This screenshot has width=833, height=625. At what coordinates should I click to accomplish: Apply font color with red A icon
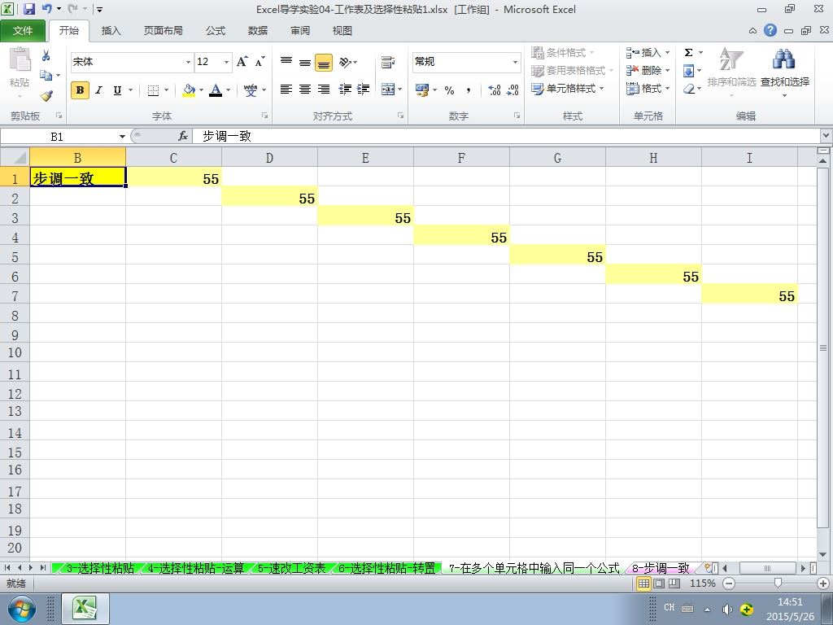[x=215, y=90]
